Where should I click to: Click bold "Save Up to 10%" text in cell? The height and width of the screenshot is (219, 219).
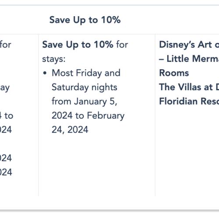click(78, 45)
